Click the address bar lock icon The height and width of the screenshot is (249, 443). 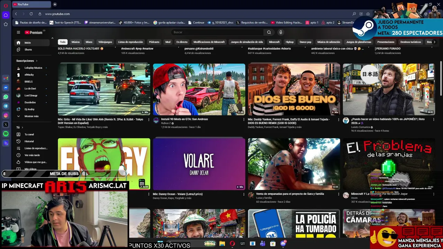click(x=40, y=14)
